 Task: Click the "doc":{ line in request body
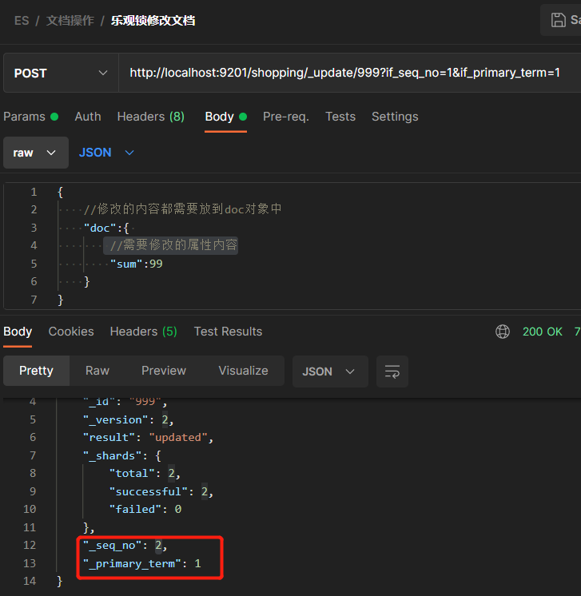(106, 228)
